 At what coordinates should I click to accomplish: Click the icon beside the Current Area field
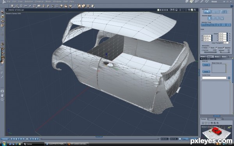tap(229, 78)
